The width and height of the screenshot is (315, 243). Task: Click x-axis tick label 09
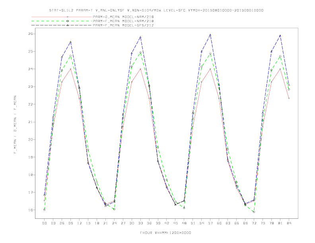coord(70,223)
